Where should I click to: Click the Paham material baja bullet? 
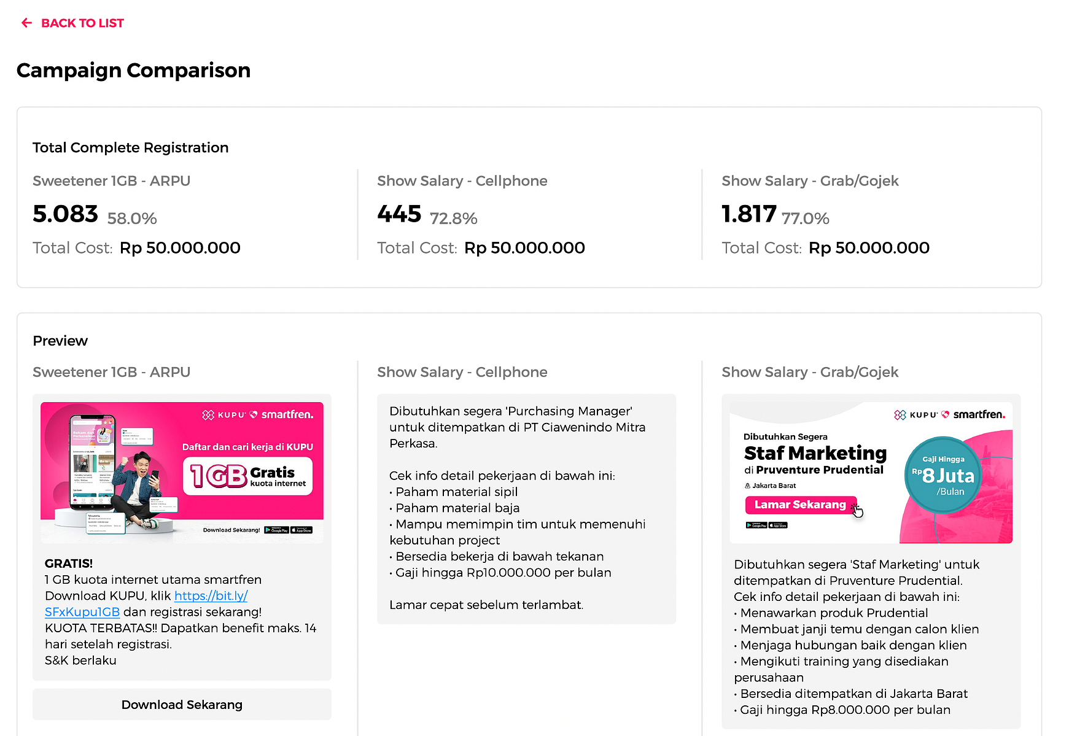click(454, 508)
